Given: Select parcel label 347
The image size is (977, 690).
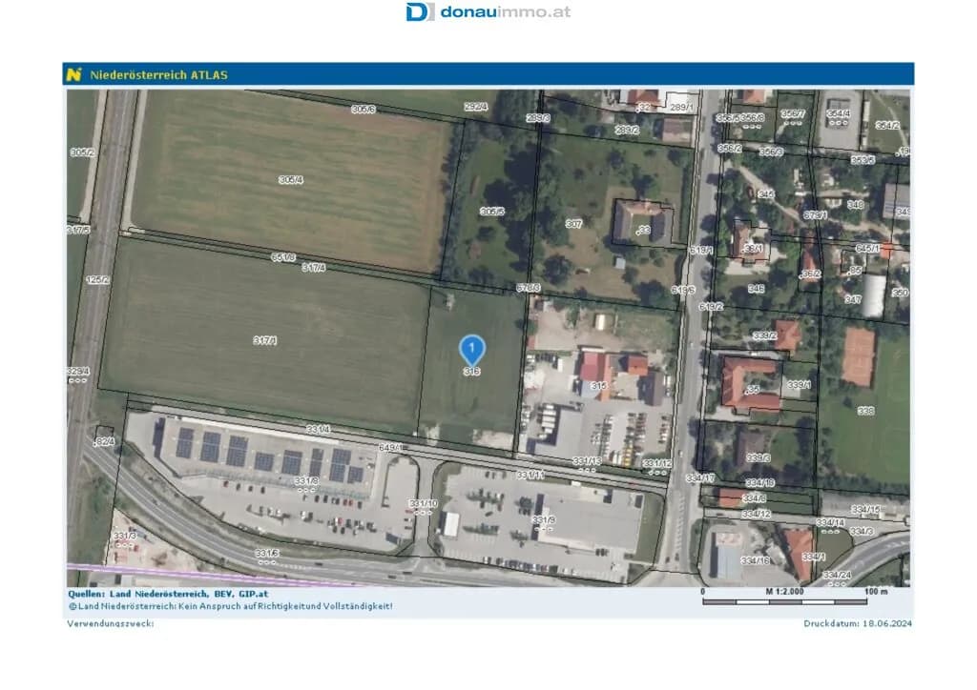Looking at the screenshot, I should 852,299.
